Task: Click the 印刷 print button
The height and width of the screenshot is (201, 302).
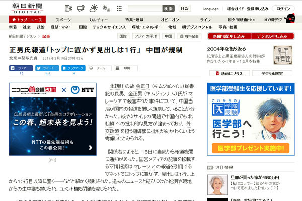Action: [126, 68]
